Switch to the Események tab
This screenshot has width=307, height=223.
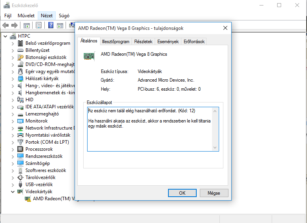168,42
